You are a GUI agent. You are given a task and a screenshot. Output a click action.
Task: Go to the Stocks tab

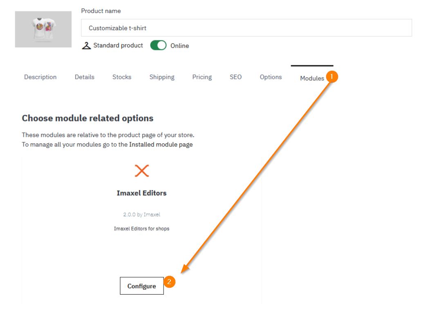point(122,77)
